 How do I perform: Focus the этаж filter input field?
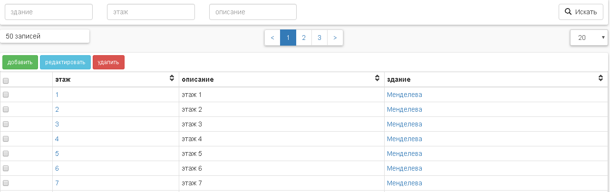(151, 12)
